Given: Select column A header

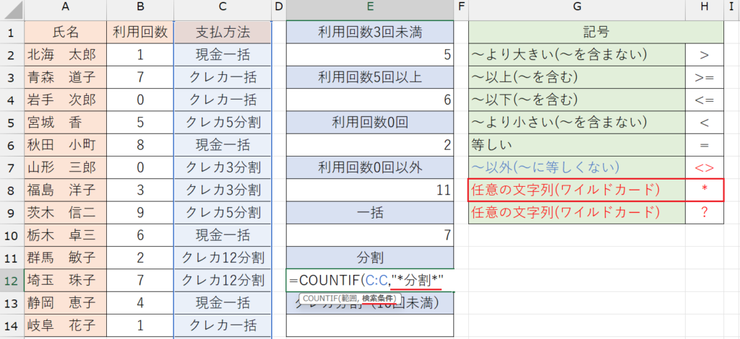Looking at the screenshot, I should coord(66,9).
